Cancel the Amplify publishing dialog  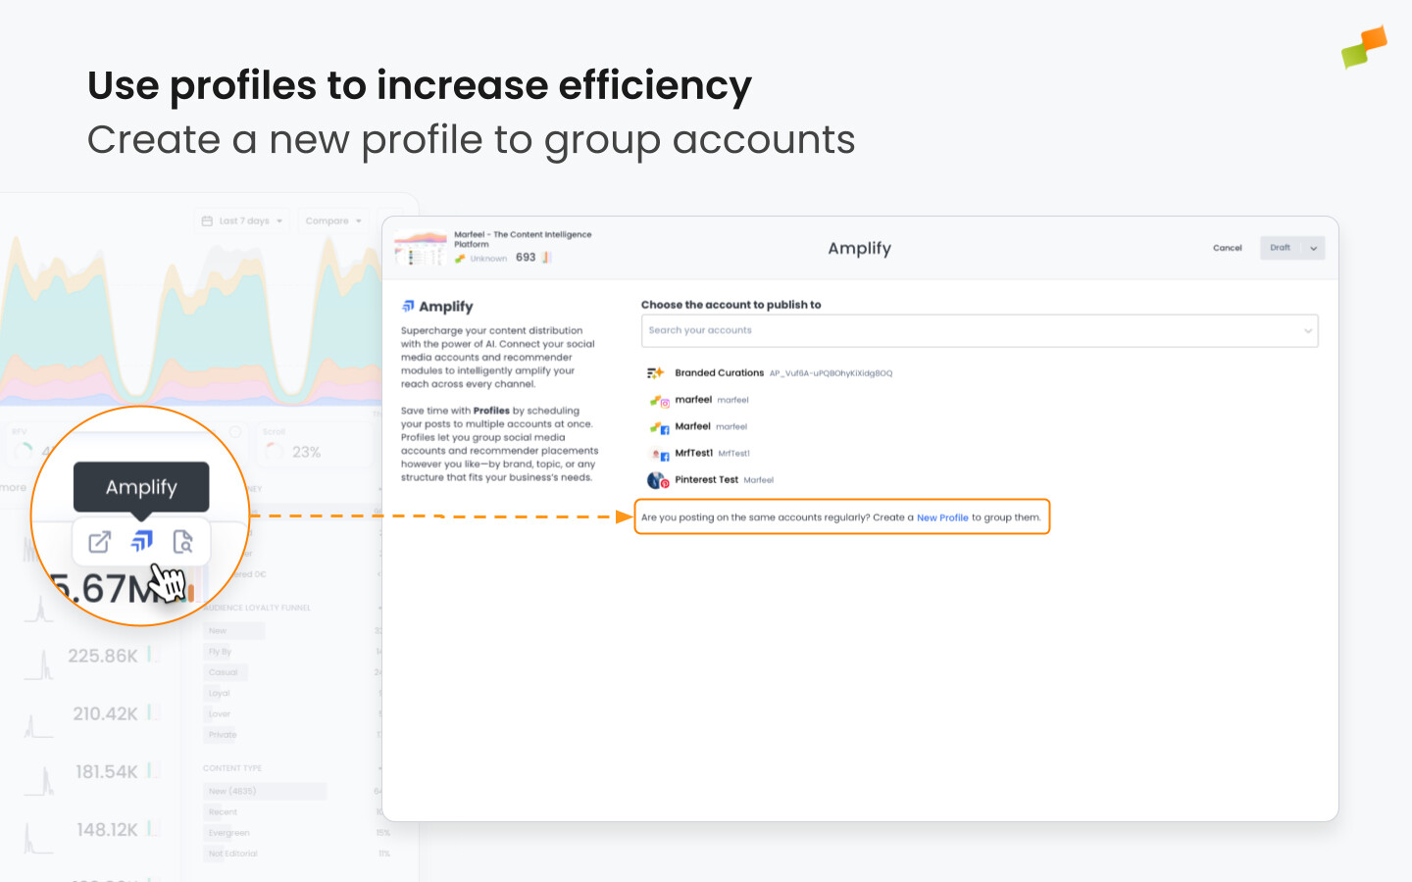[1227, 248]
